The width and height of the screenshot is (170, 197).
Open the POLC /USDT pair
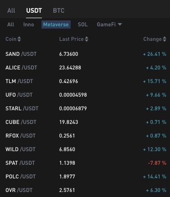point(21,177)
